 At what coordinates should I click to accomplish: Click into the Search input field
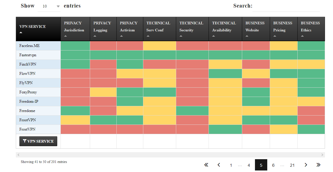pos(286,7)
